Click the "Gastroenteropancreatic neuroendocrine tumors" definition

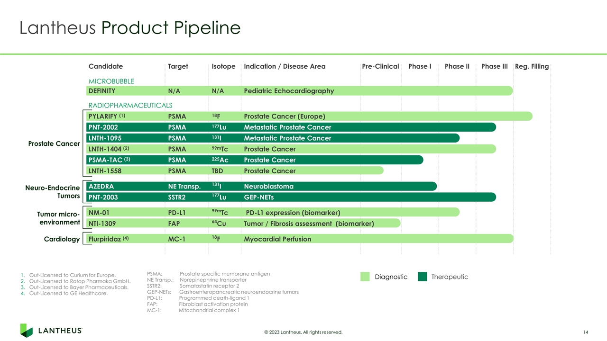click(x=239, y=292)
